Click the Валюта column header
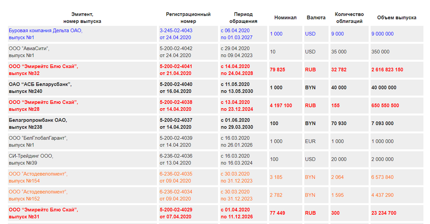Image resolution: width=430 pixels, height=224 pixels. coord(316,18)
